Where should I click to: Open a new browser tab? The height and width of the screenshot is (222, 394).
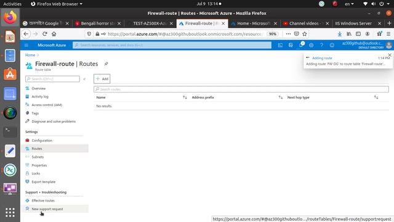[x=389, y=23]
